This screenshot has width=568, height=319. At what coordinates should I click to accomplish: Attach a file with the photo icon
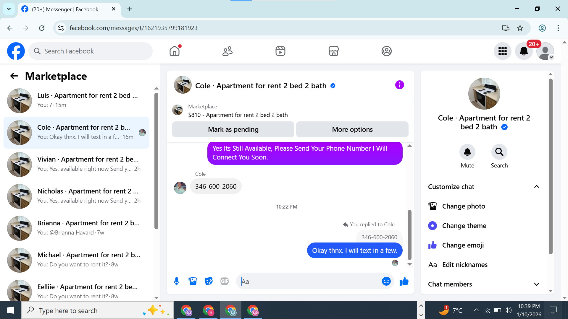tap(193, 281)
